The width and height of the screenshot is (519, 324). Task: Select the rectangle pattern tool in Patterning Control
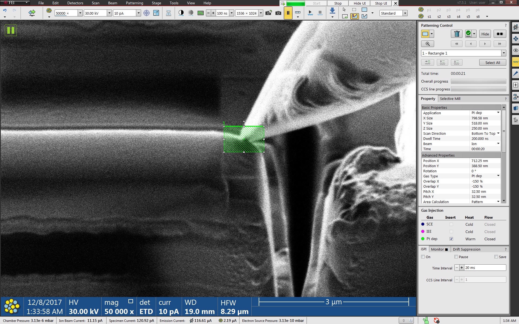(425, 34)
